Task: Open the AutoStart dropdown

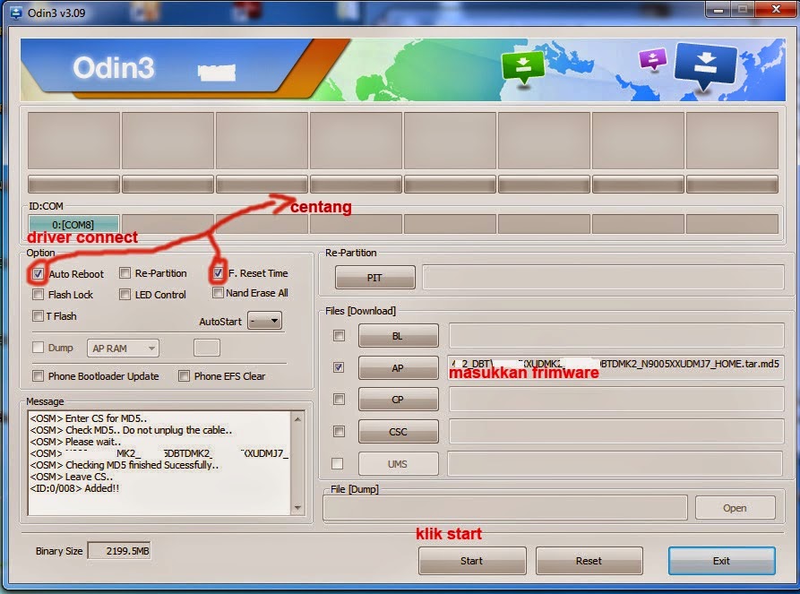Action: point(265,321)
